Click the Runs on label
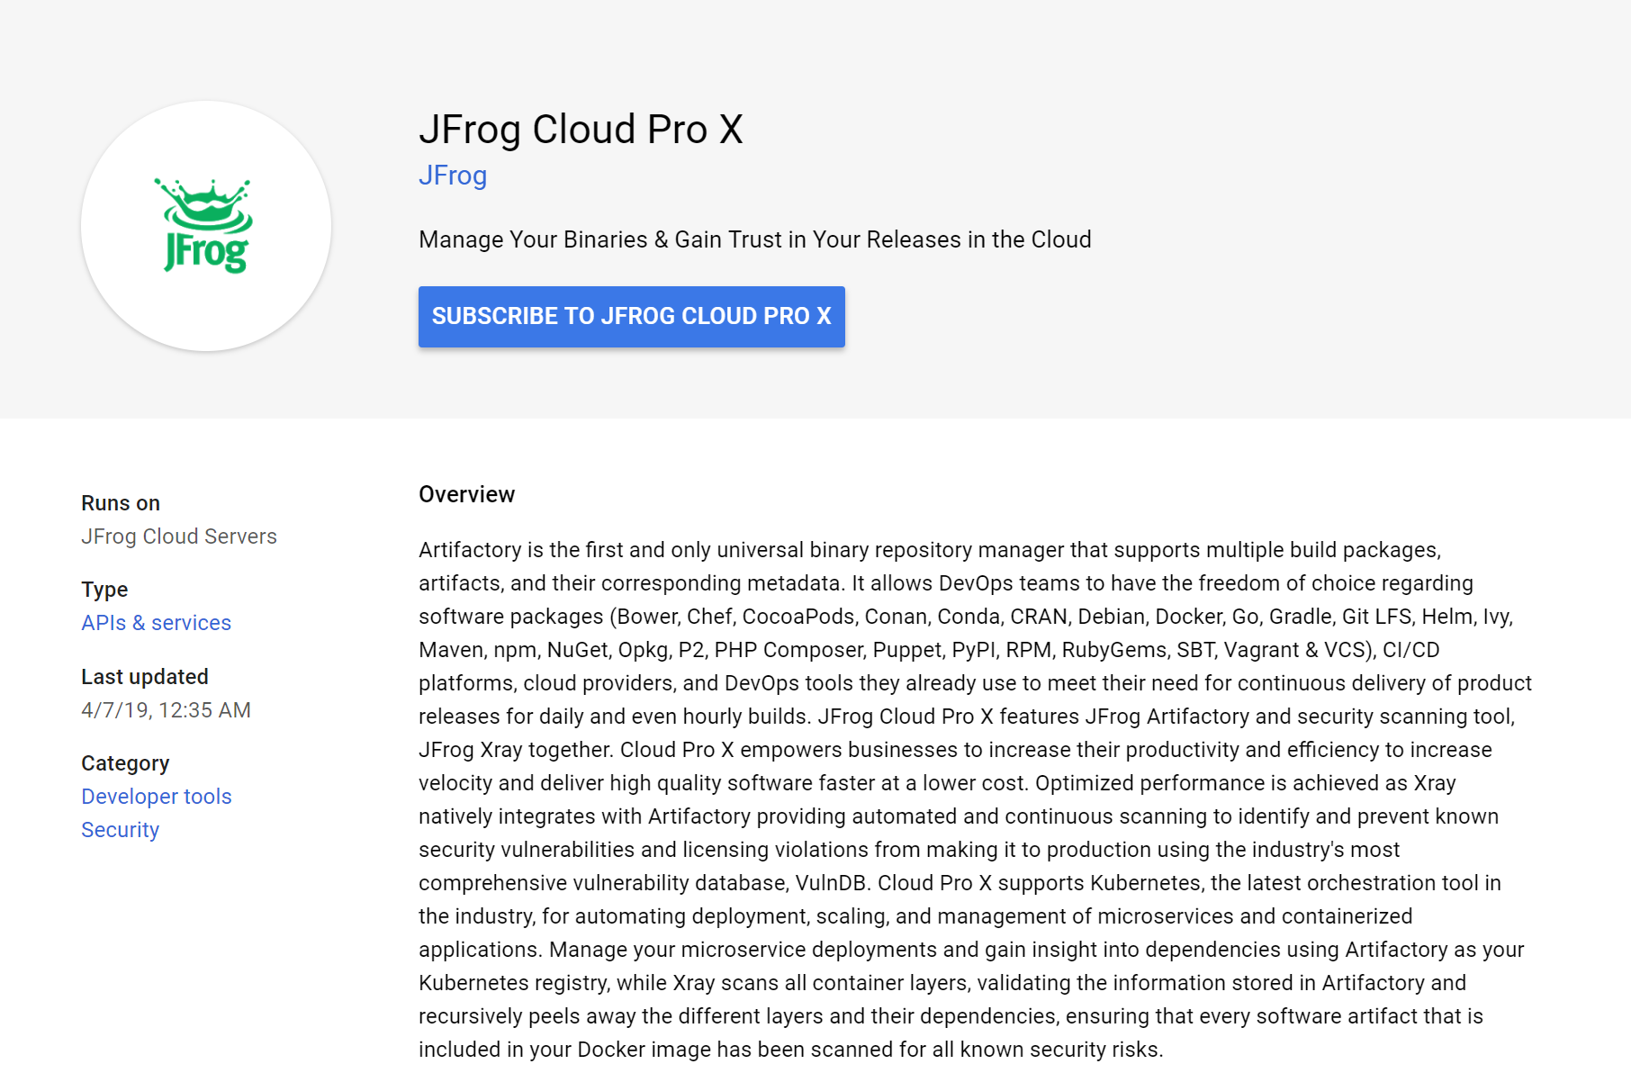This screenshot has height=1091, width=1631. (120, 502)
